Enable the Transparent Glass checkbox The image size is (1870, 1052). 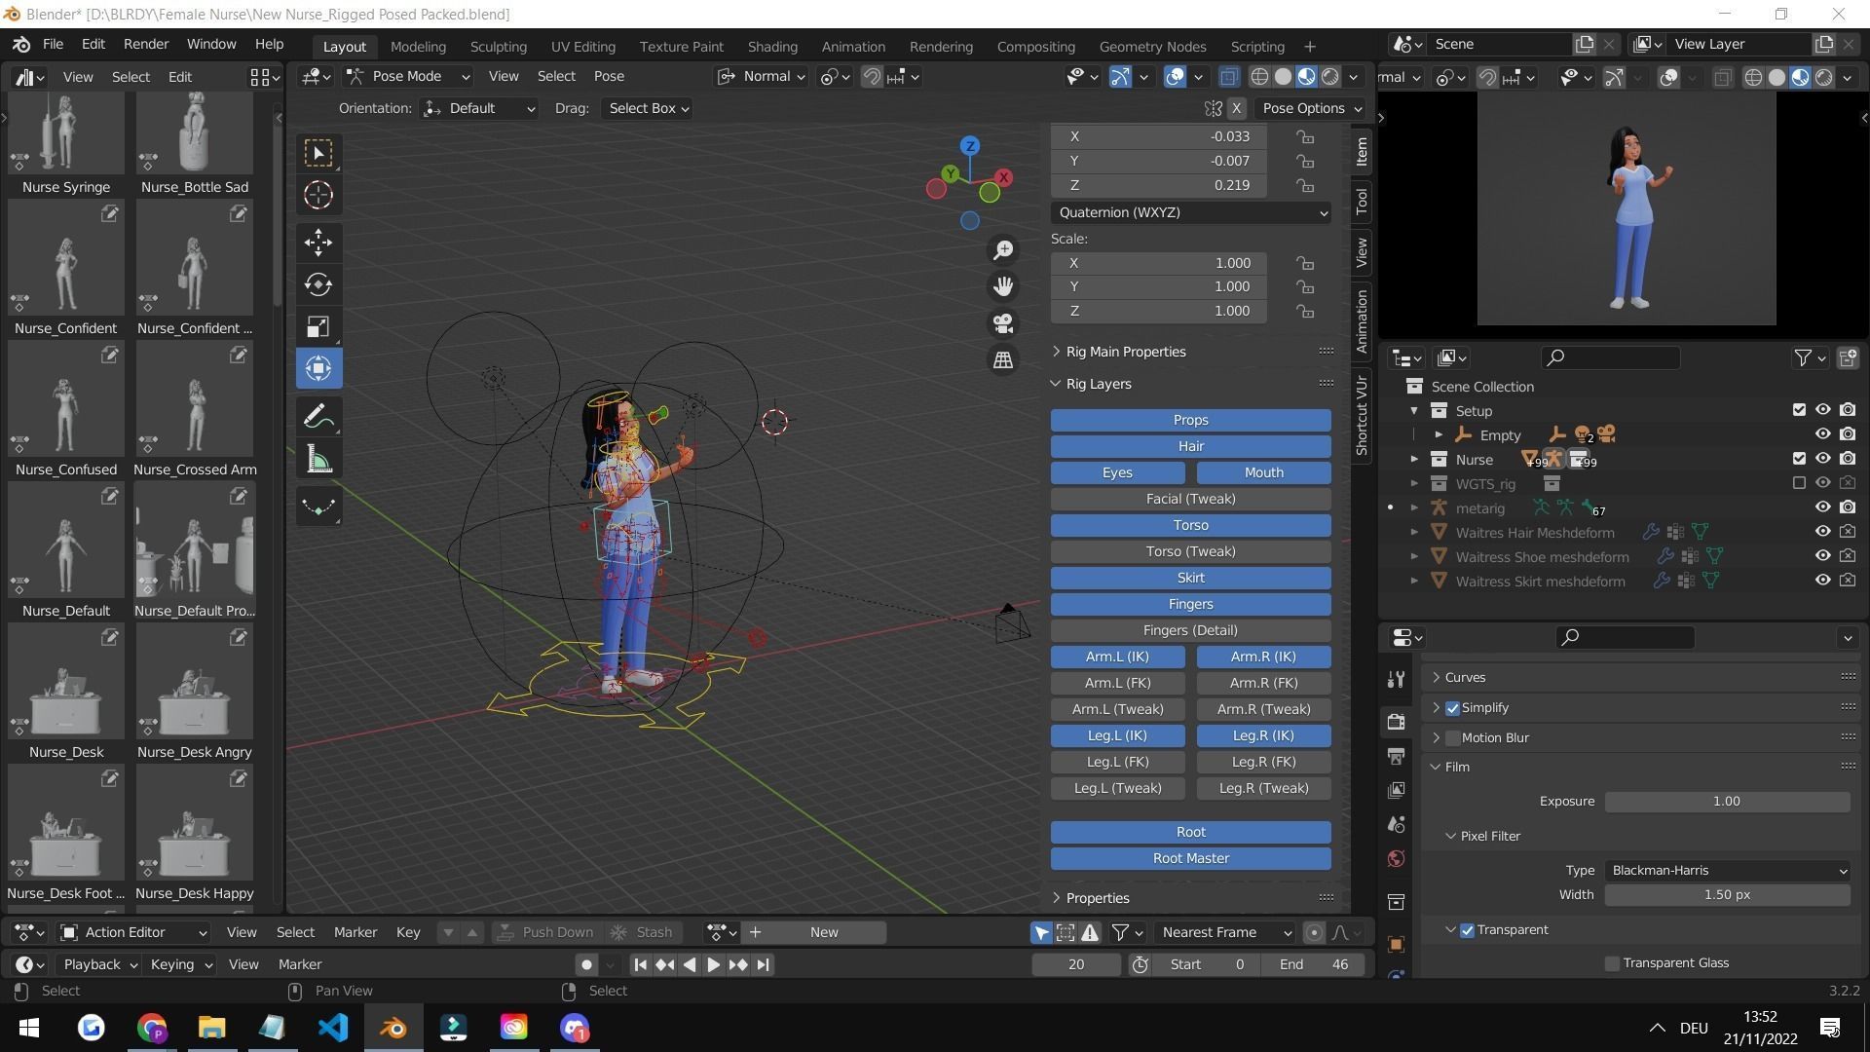tap(1612, 963)
